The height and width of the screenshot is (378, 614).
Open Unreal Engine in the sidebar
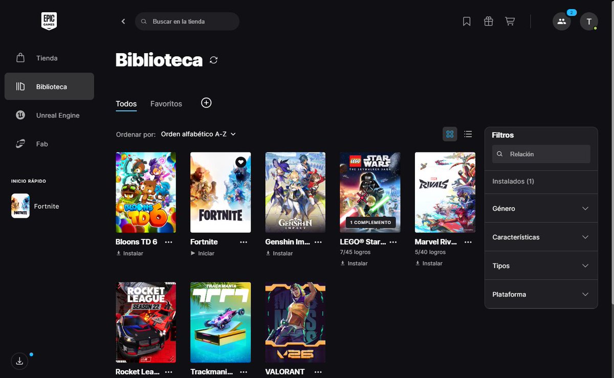49,115
